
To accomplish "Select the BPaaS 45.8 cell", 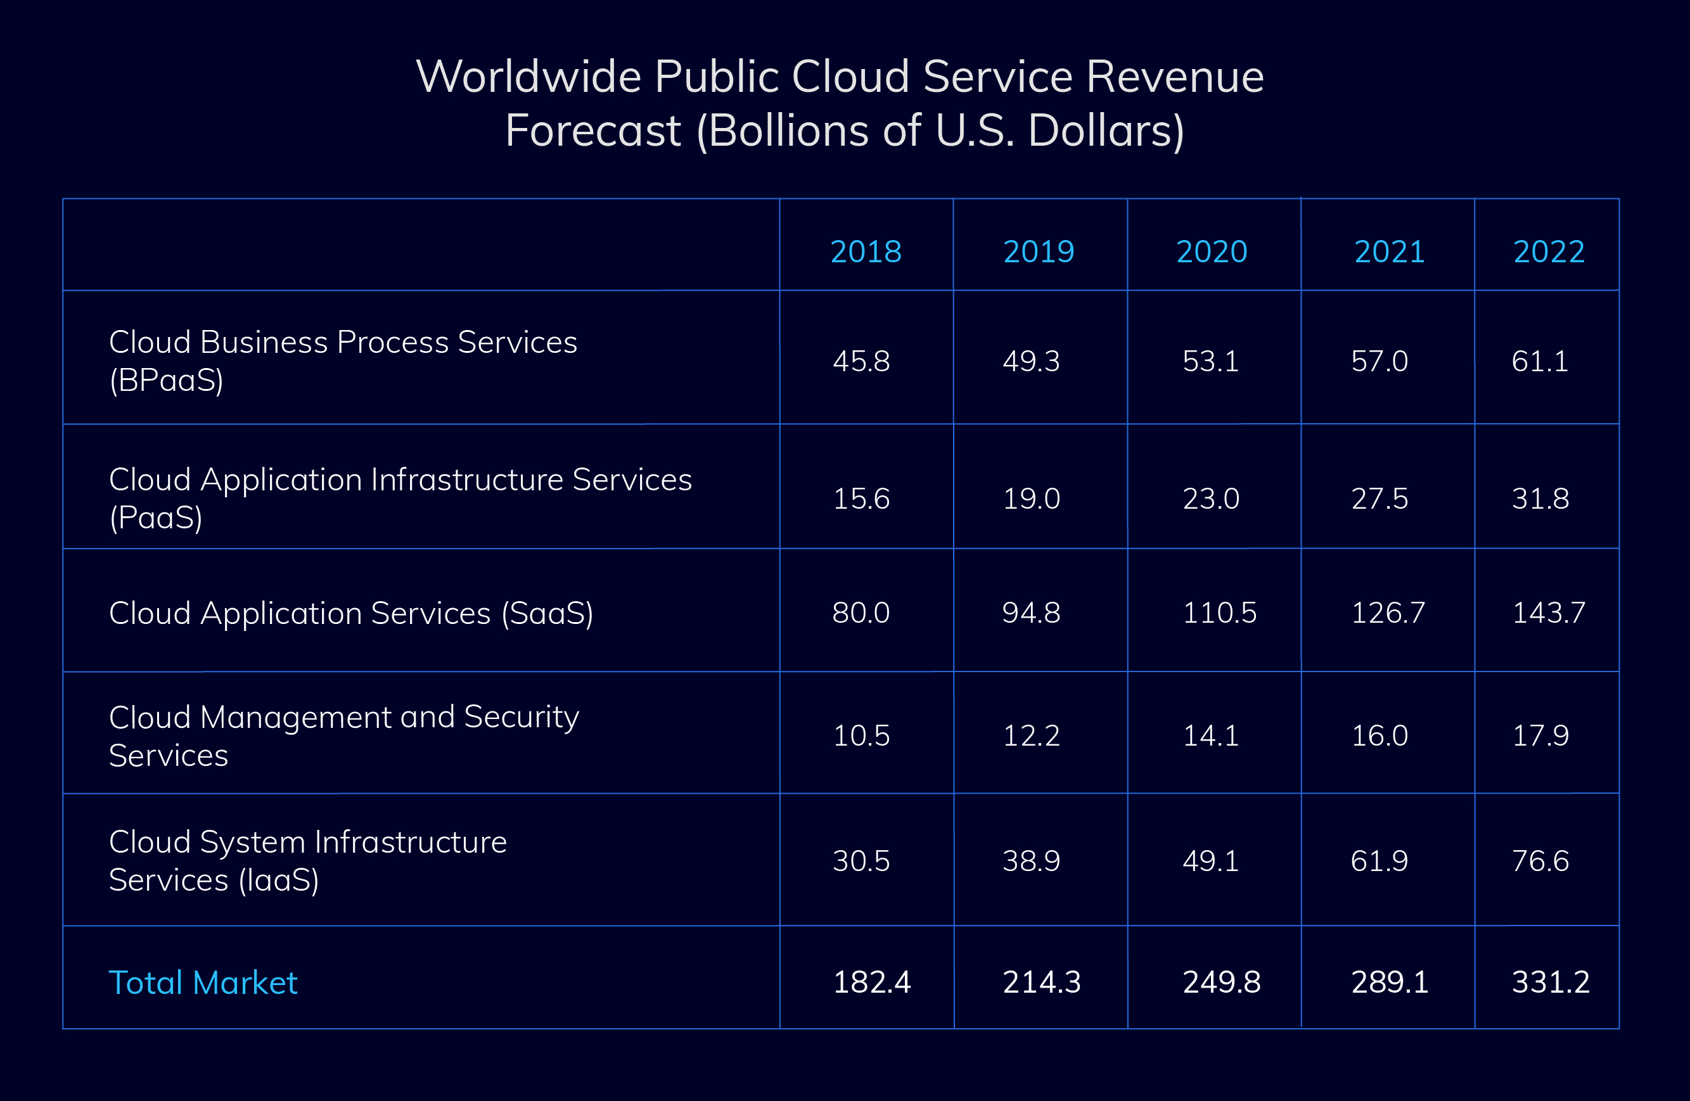I will coord(861,360).
